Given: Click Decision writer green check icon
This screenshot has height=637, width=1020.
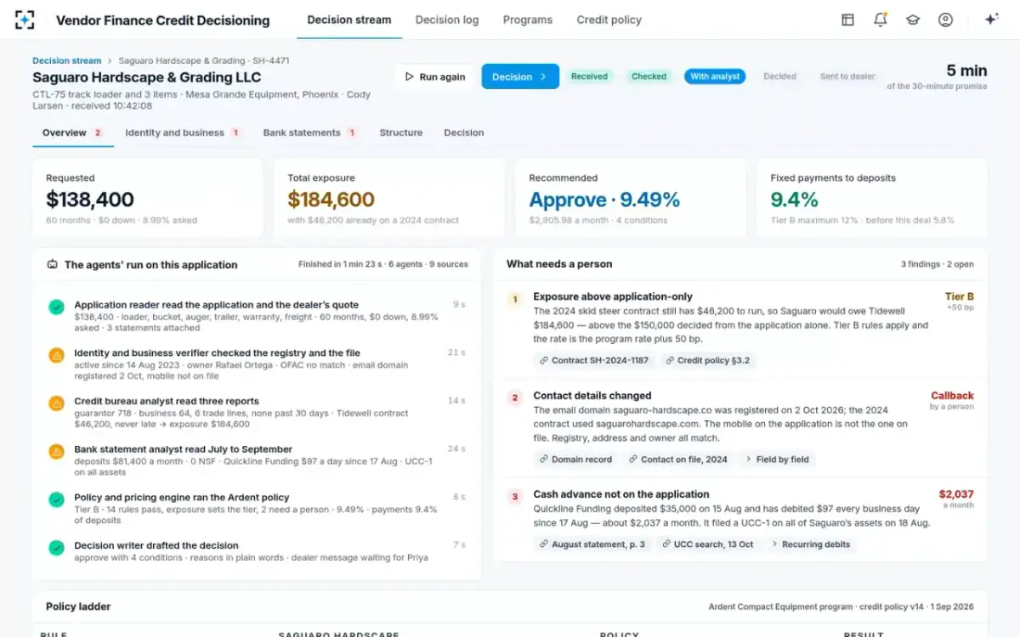Looking at the screenshot, I should (56, 548).
